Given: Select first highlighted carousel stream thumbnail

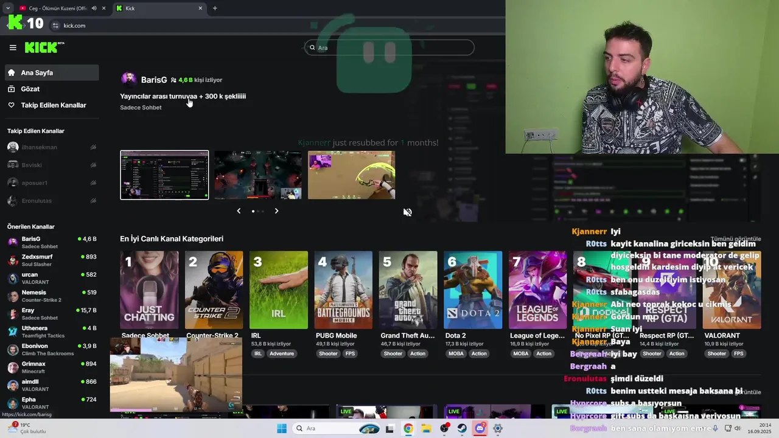Looking at the screenshot, I should pyautogui.click(x=164, y=175).
